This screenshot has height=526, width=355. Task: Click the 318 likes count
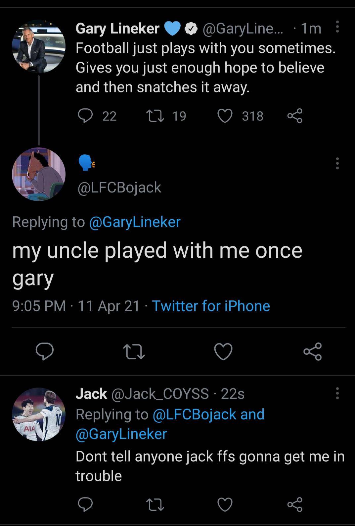tap(253, 116)
